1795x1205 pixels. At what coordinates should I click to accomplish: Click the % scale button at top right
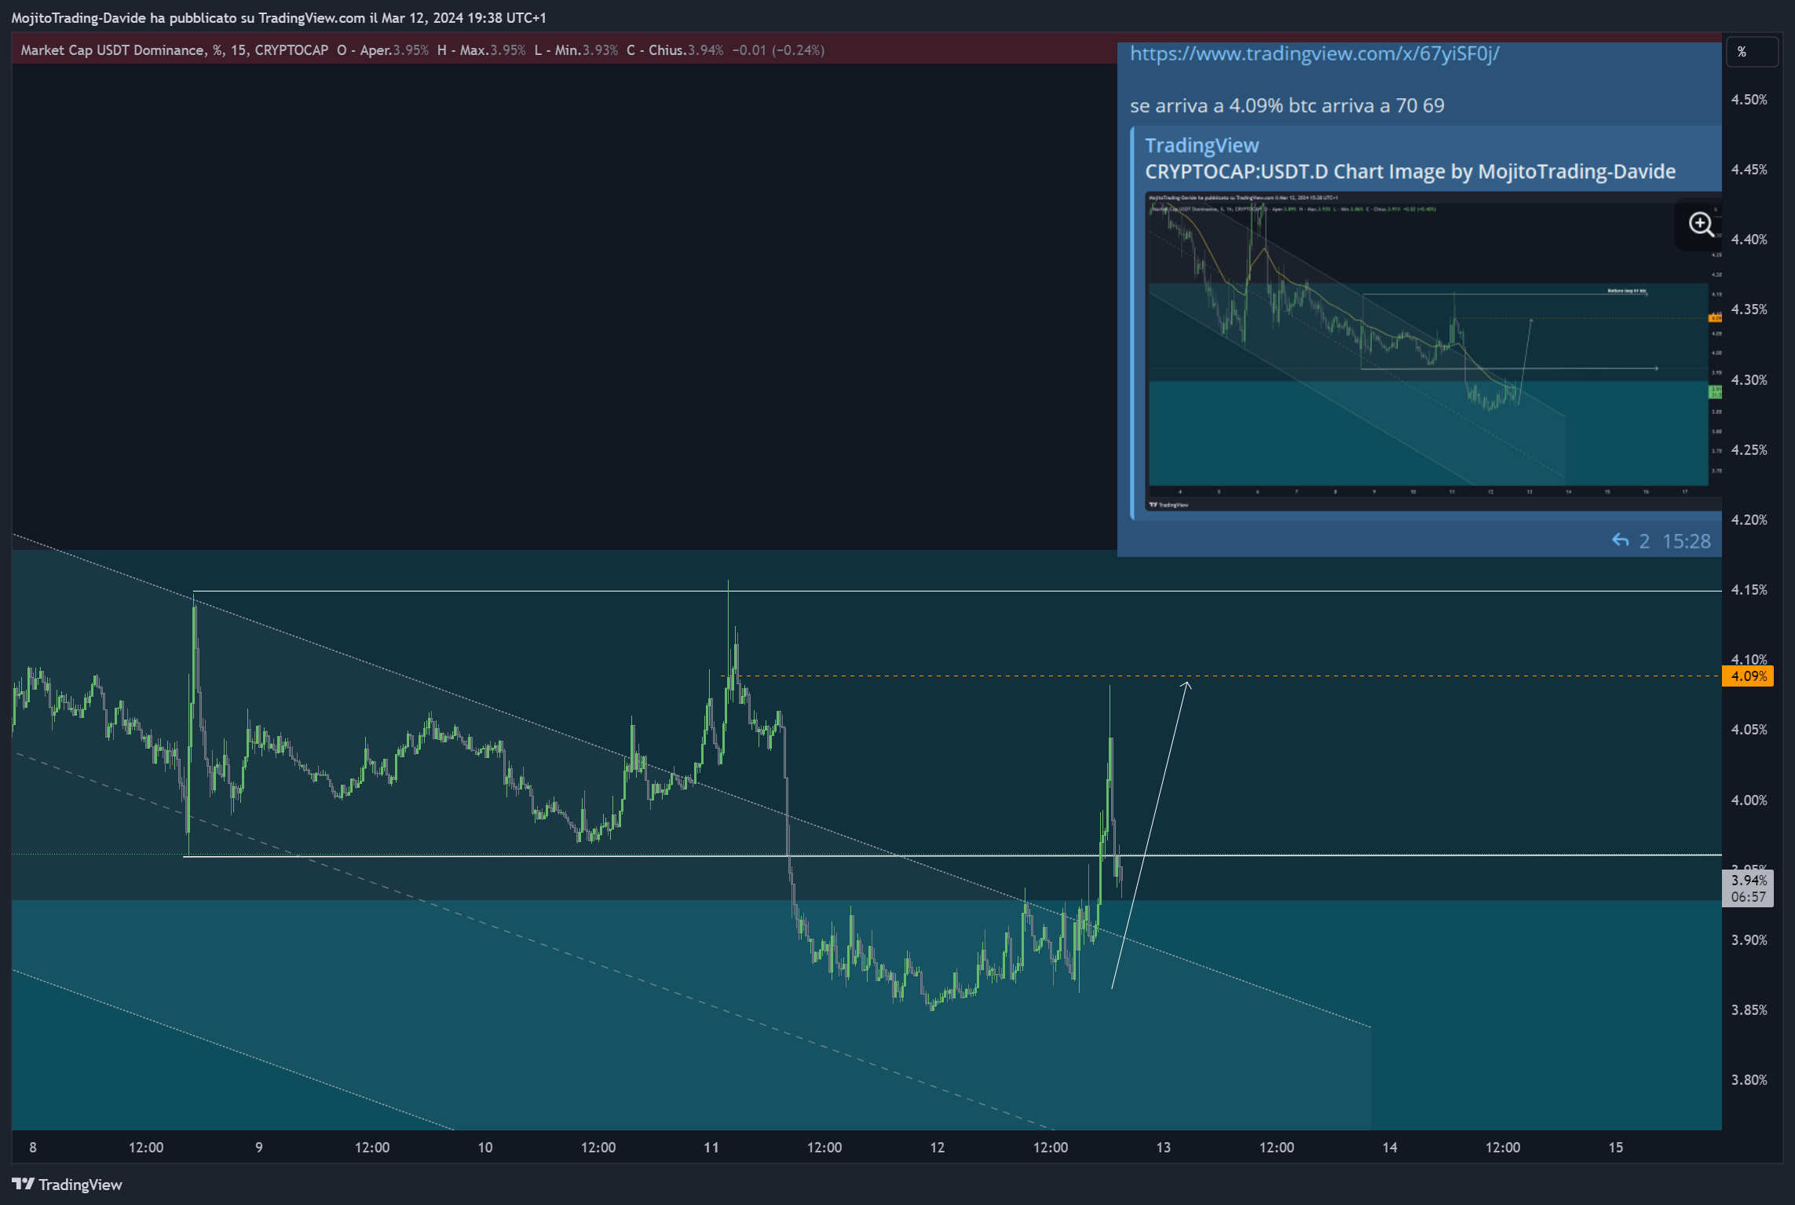coord(1751,52)
